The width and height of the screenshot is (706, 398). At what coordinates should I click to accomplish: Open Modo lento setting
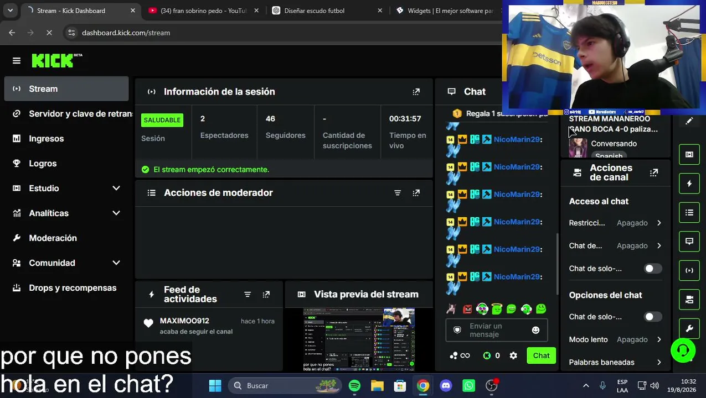pyautogui.click(x=615, y=340)
